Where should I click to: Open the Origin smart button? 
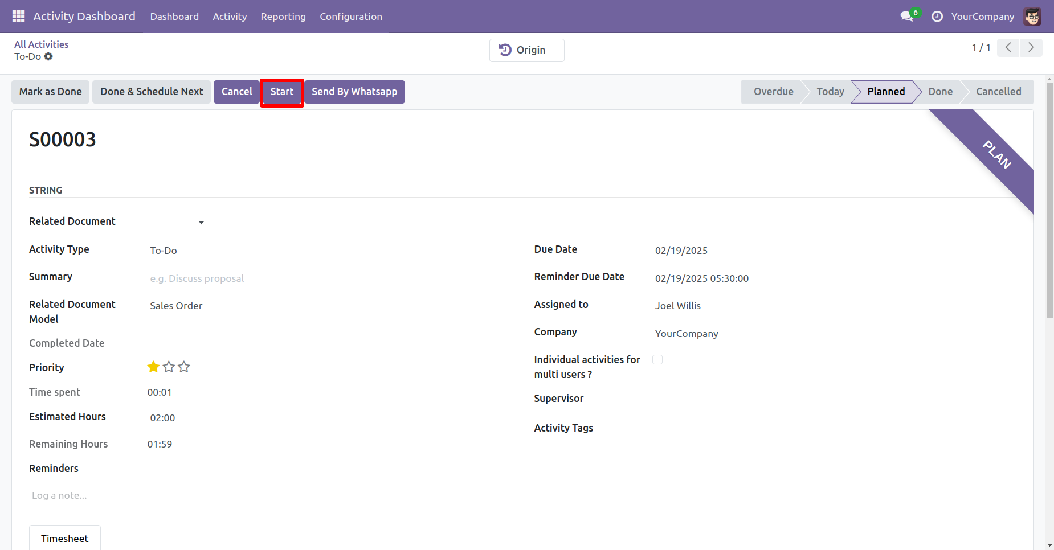tap(527, 50)
